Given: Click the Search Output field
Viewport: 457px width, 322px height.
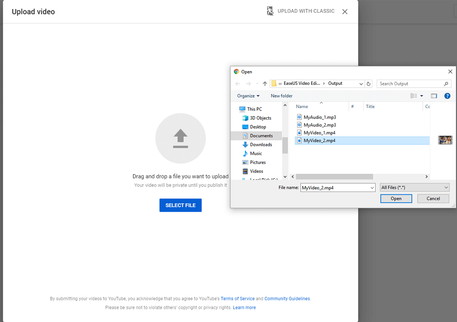Looking at the screenshot, I should [x=410, y=84].
